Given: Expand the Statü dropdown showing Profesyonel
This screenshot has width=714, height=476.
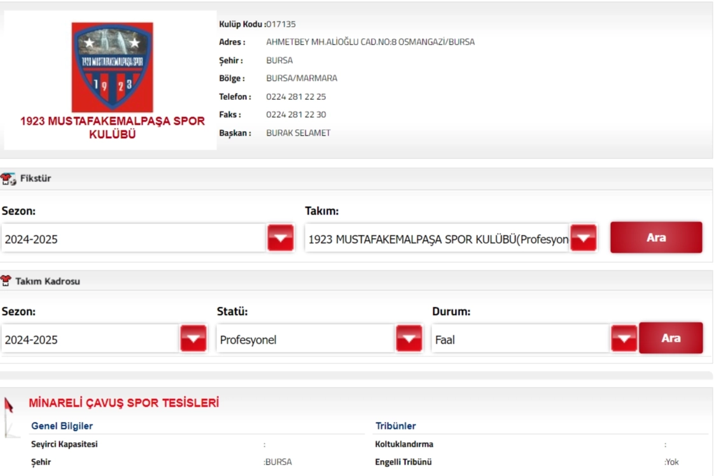Looking at the screenshot, I should [x=319, y=339].
